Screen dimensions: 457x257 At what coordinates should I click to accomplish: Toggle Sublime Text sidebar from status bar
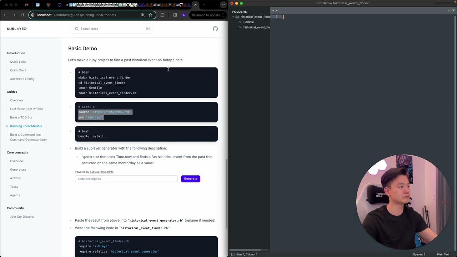[233, 255]
